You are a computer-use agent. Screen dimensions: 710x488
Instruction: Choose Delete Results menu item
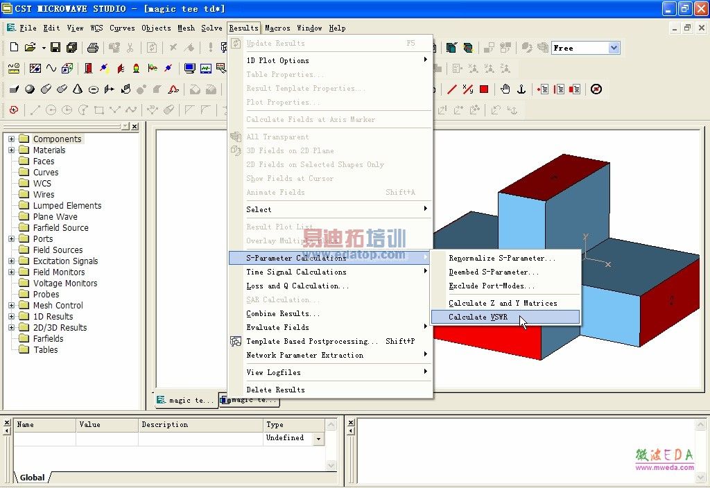click(x=330, y=390)
